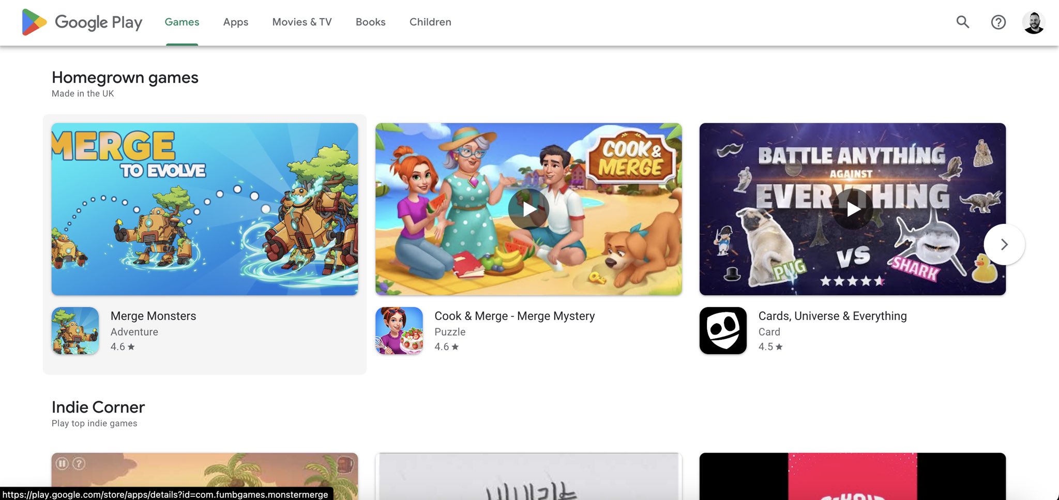Switch to the Games tab
The height and width of the screenshot is (500, 1059).
(x=182, y=22)
